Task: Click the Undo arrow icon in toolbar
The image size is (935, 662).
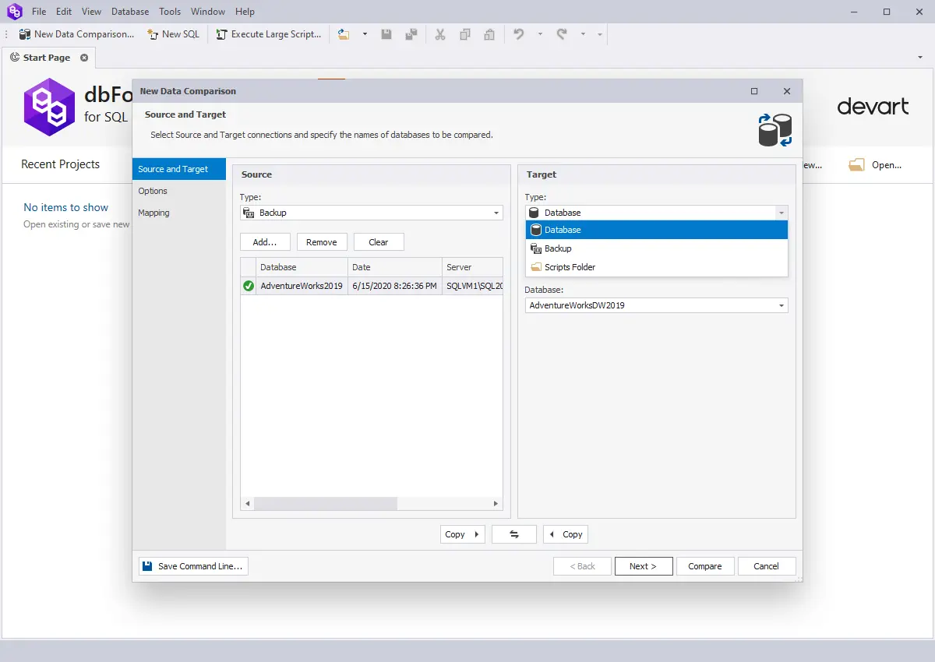Action: tap(519, 34)
